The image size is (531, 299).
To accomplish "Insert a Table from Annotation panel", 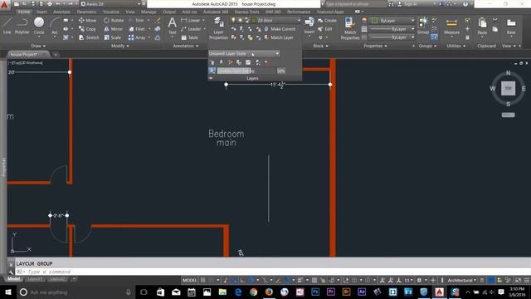I will point(190,37).
